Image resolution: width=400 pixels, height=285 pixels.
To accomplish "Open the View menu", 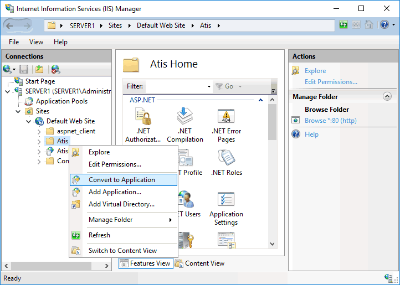I will tap(36, 42).
